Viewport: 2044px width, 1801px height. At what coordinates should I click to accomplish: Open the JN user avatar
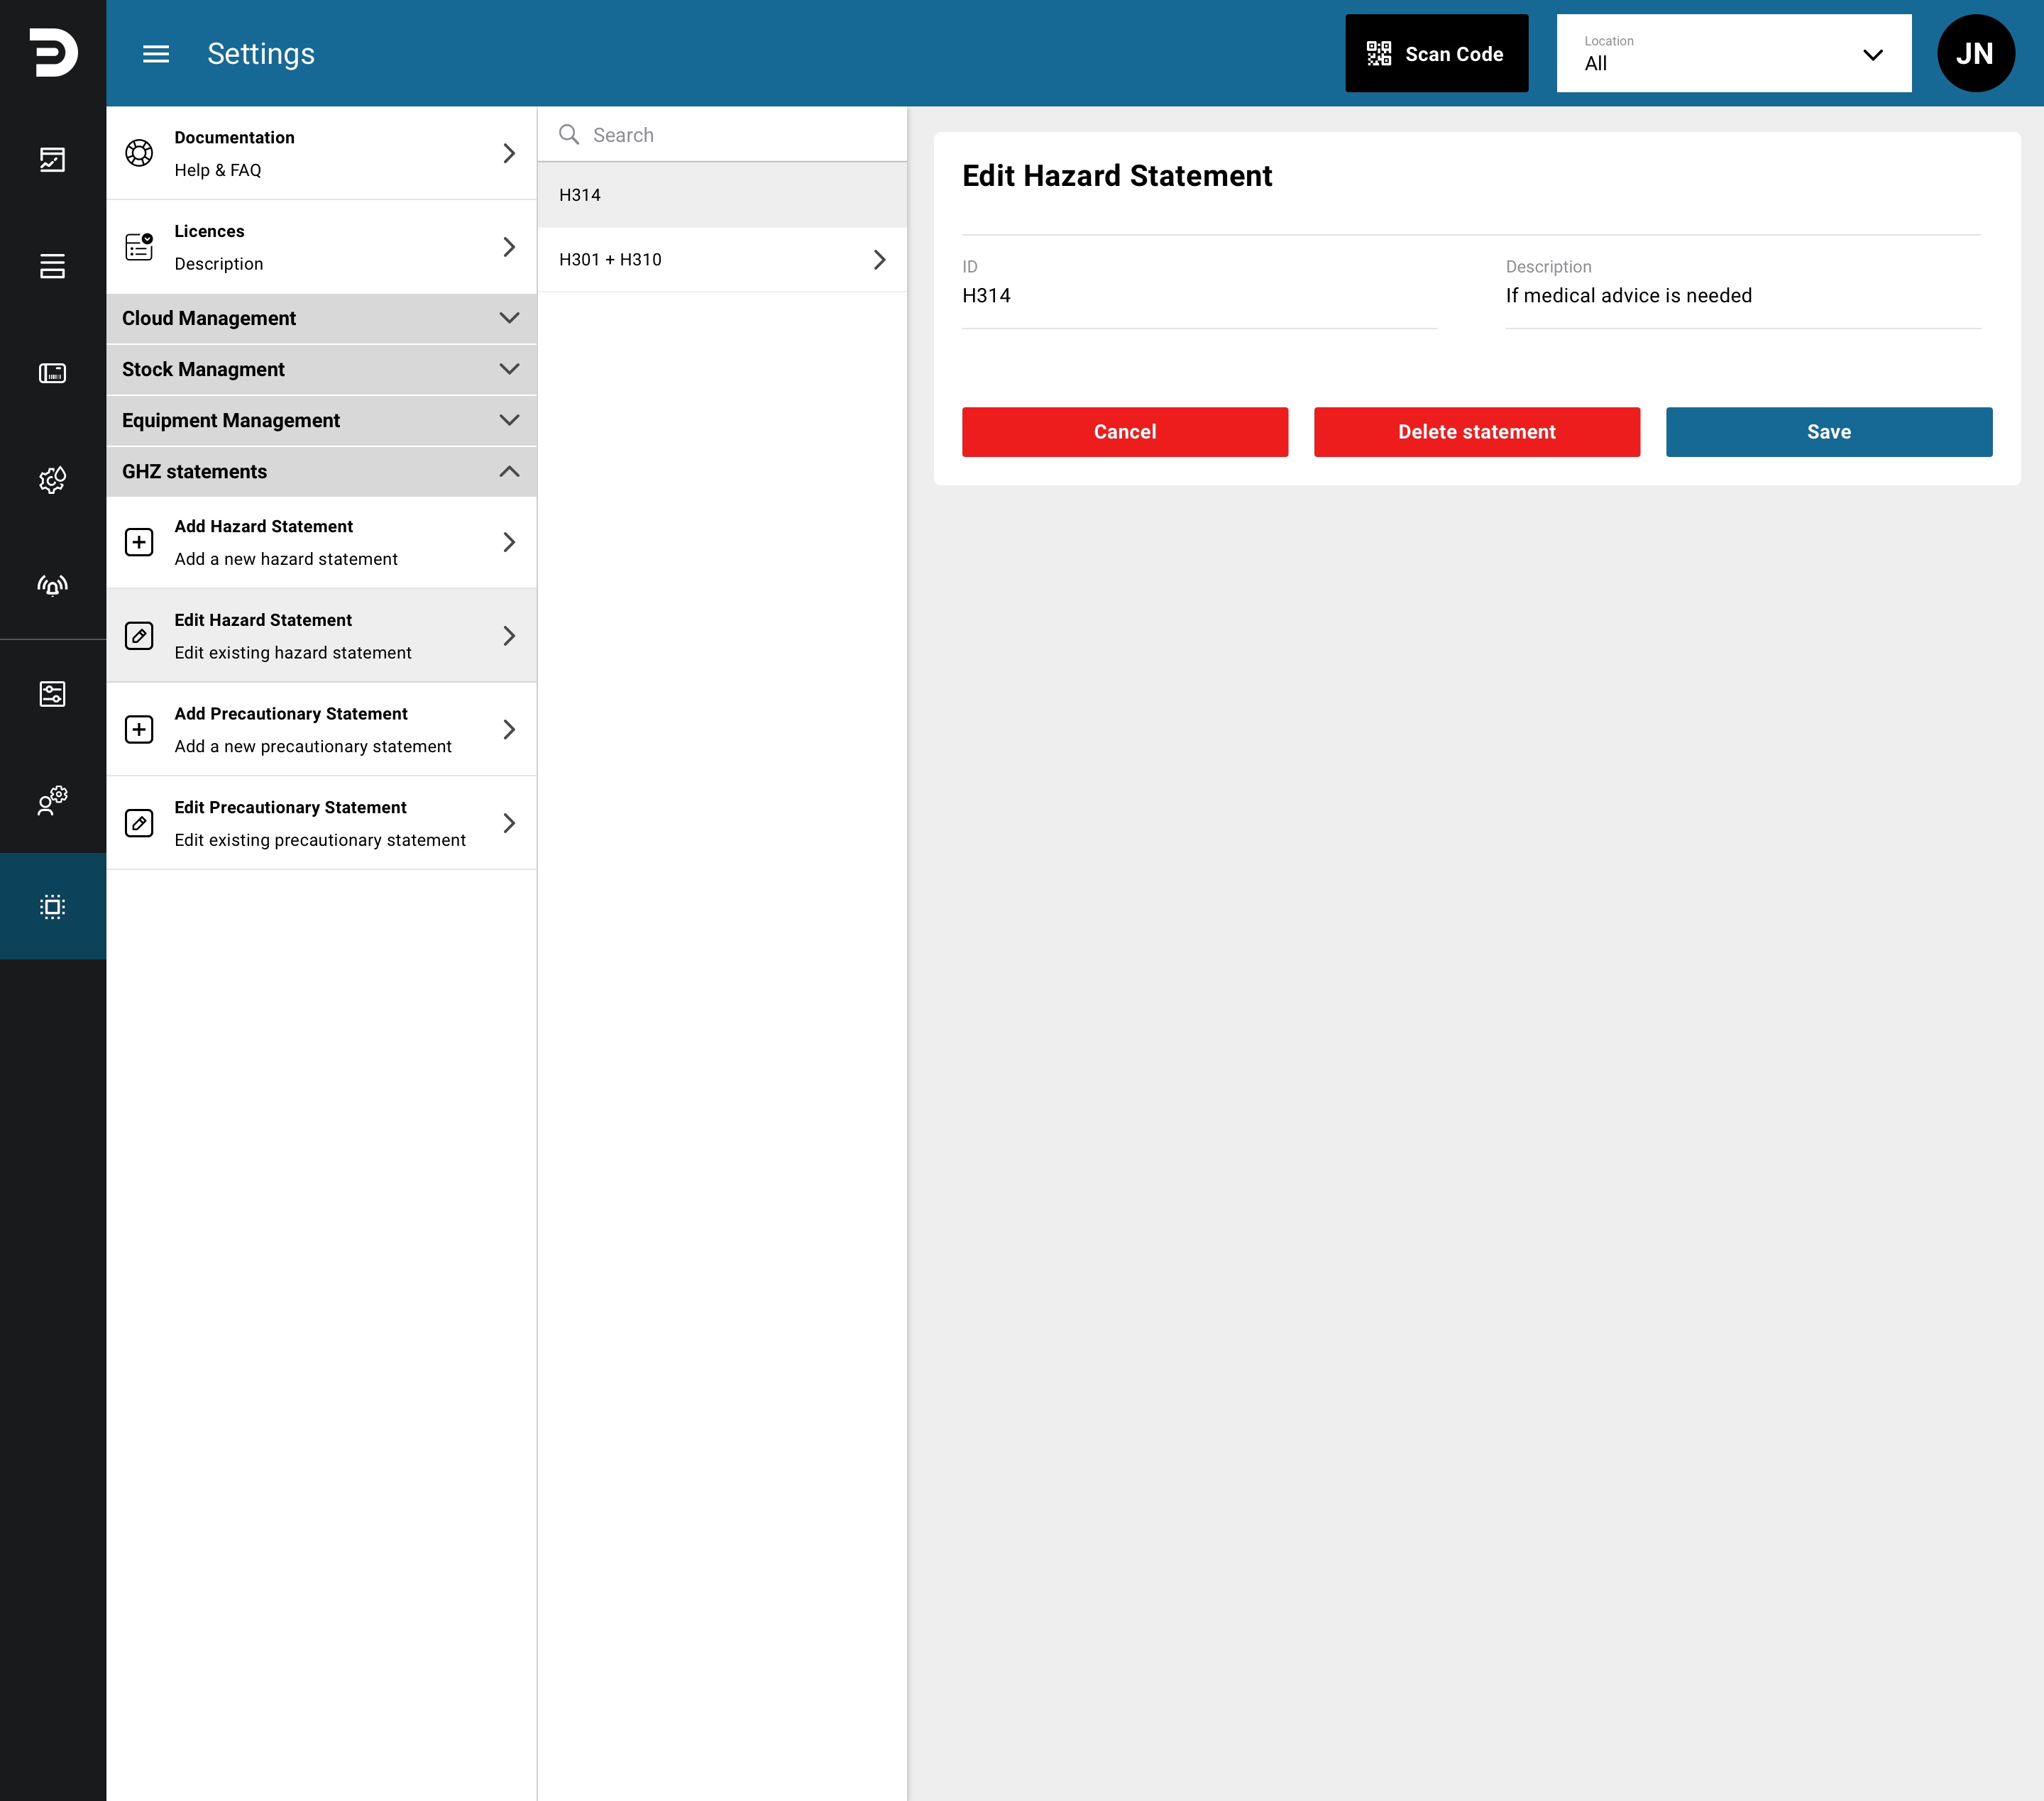click(1975, 54)
